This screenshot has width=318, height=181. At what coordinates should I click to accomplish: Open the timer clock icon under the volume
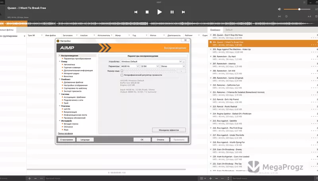286,16
